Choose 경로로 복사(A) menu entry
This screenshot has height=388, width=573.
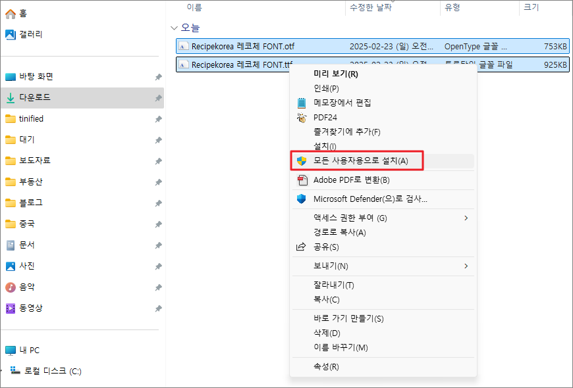coord(339,232)
